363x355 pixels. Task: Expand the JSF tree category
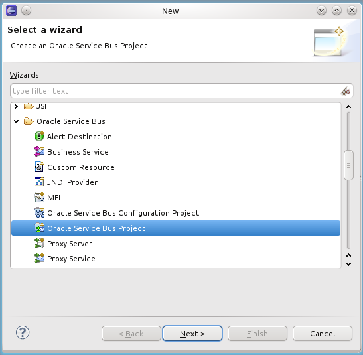[x=16, y=106]
